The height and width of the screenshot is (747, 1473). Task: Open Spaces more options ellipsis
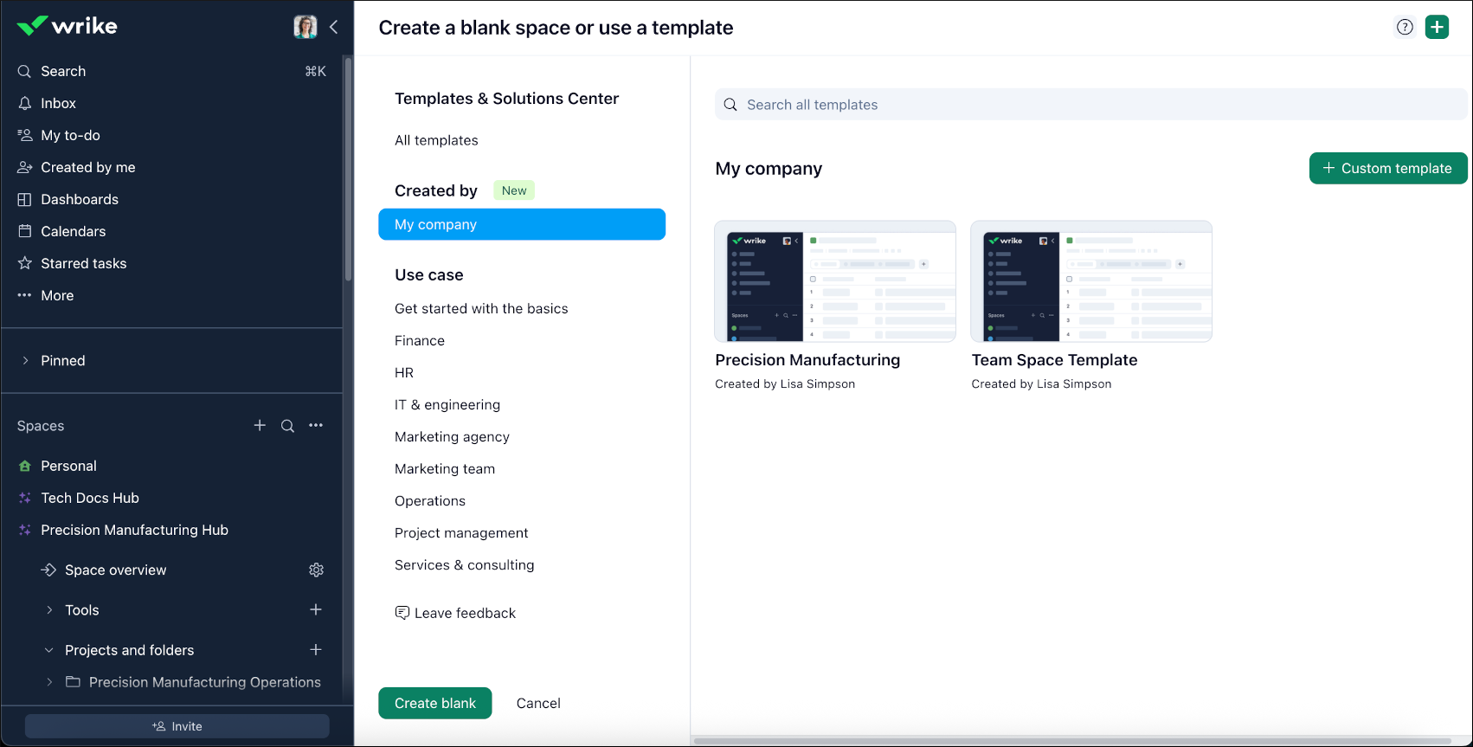pyautogui.click(x=316, y=425)
